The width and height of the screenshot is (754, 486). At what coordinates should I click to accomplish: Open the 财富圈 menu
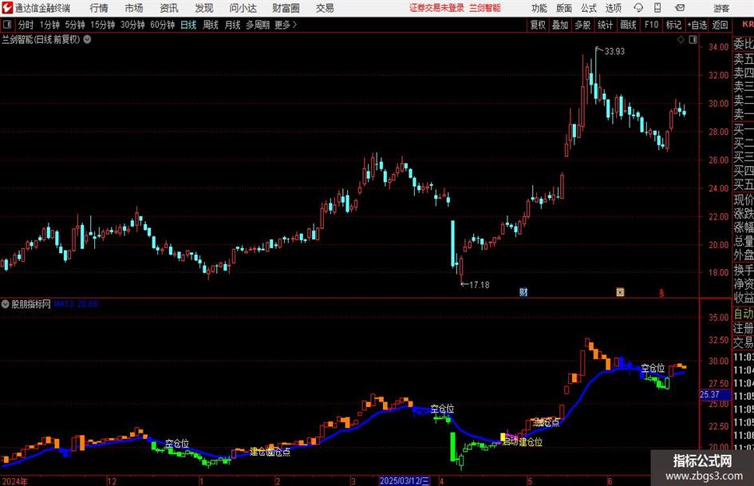(x=286, y=8)
